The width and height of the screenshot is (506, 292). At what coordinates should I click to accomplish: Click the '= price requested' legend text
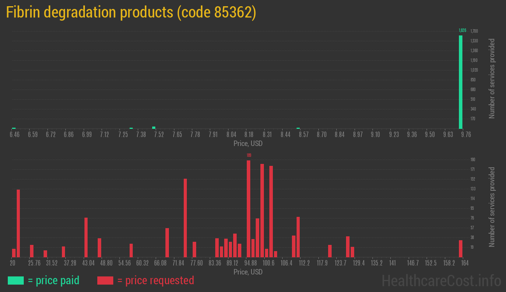point(155,280)
